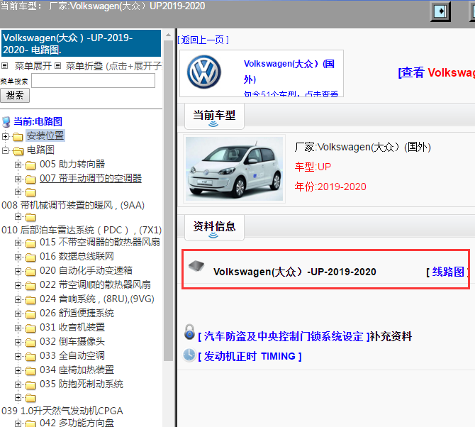Screen dimensions: 475x427
Task: Expand the 016 数据总线联网 node
Action: point(18,257)
